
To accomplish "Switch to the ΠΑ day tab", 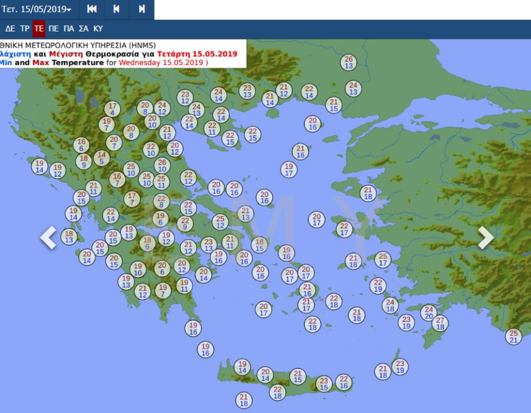I will coord(69,28).
